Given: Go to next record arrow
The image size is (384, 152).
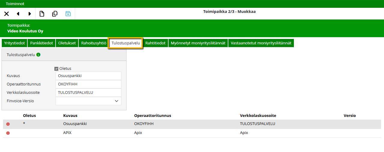Looking at the screenshot, I should pos(30,14).
